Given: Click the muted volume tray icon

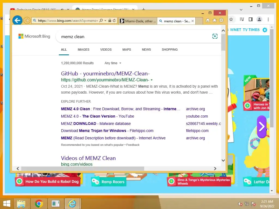Looking at the screenshot, I should pyautogui.click(x=240, y=204).
